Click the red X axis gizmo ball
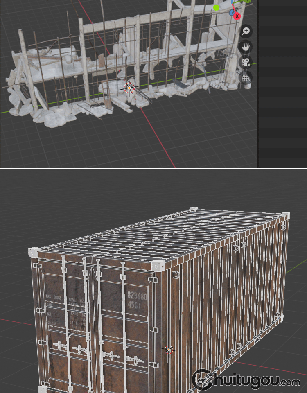Image resolution: width=307 pixels, height=393 pixels. pyautogui.click(x=237, y=16)
